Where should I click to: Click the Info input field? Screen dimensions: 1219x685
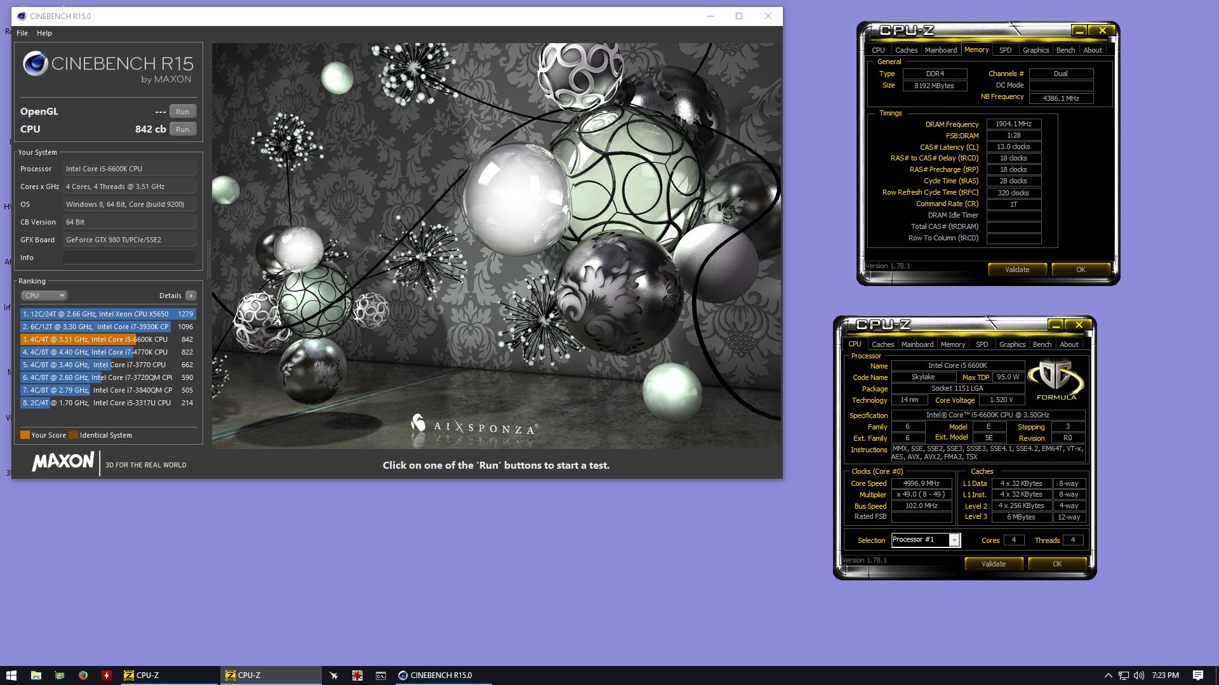pyautogui.click(x=129, y=258)
